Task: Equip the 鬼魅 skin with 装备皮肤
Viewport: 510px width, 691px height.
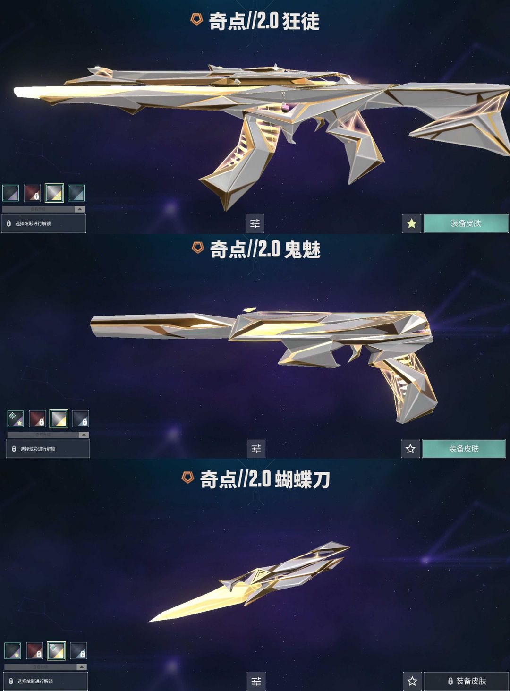Action: click(464, 449)
